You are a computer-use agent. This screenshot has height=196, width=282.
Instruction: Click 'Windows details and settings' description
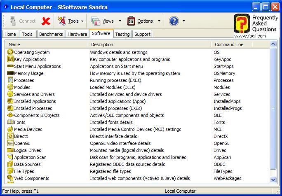coord(119,52)
